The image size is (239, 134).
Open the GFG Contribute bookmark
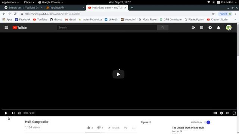[x=171, y=19]
